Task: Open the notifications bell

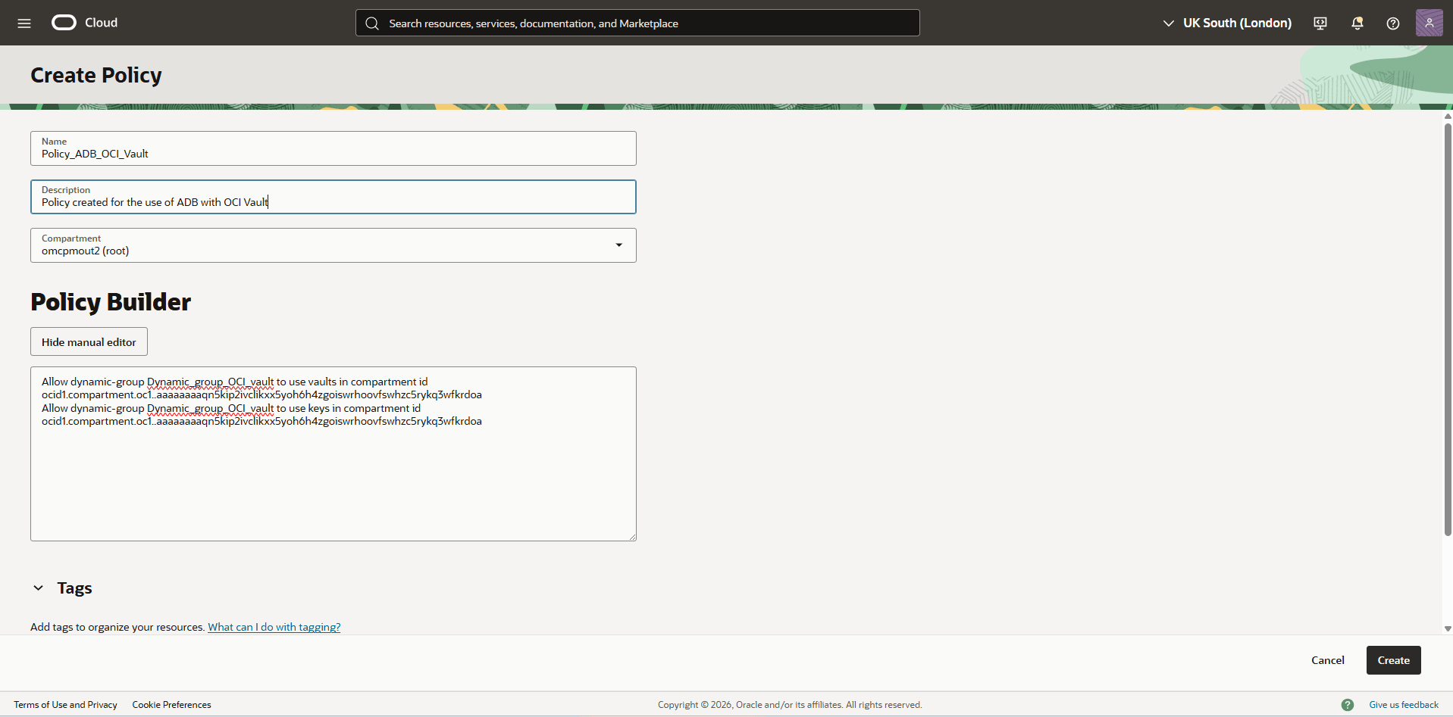Action: coord(1357,23)
